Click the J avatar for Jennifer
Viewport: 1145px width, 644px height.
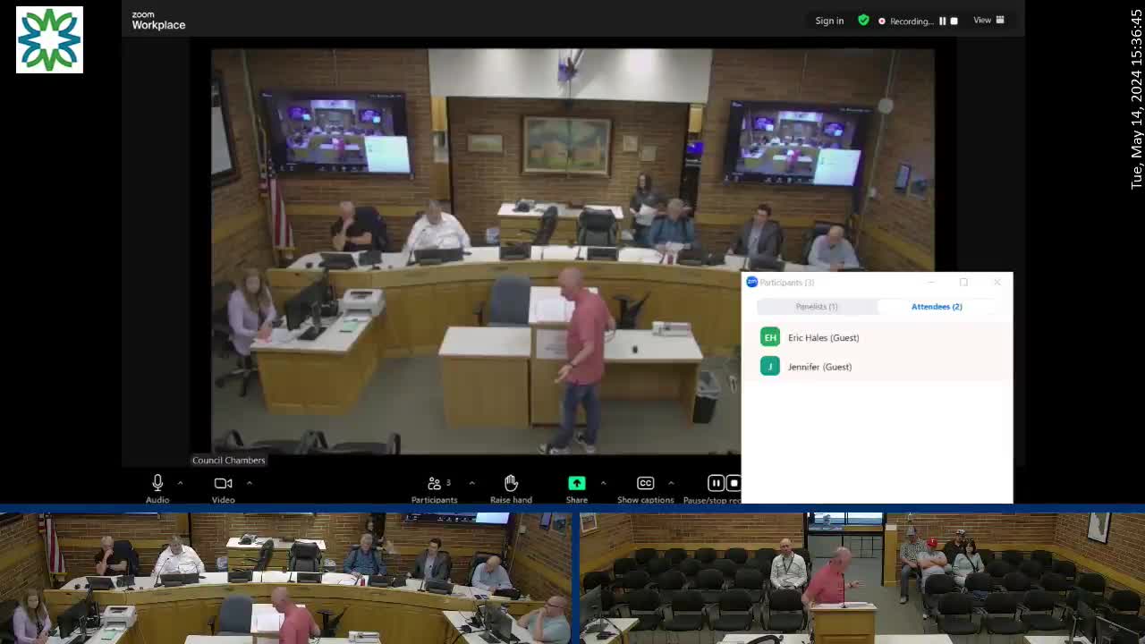770,366
